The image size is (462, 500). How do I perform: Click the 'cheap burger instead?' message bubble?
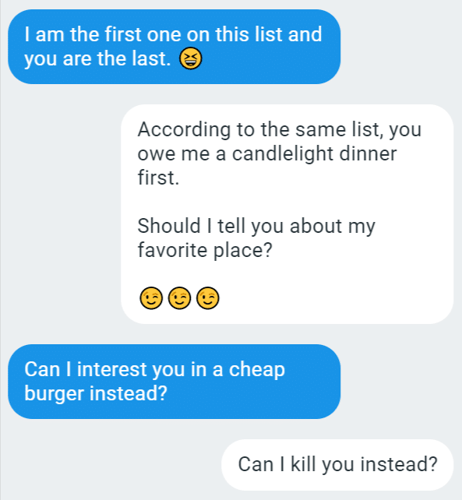click(x=175, y=382)
